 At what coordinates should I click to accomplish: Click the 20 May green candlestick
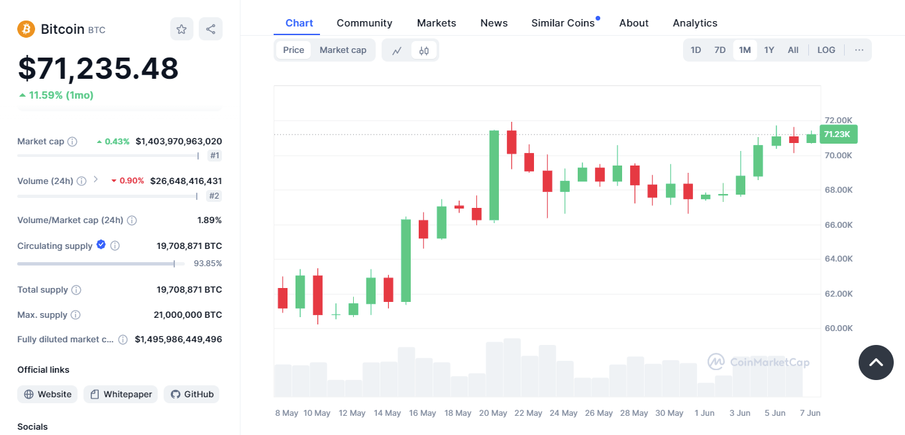coord(494,175)
